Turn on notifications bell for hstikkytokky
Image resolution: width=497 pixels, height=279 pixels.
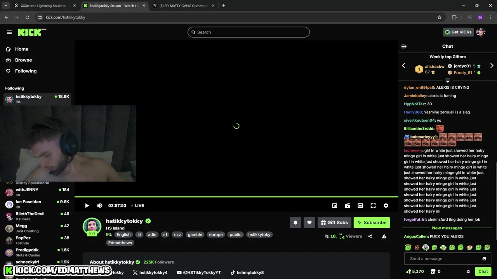[x=295, y=222]
